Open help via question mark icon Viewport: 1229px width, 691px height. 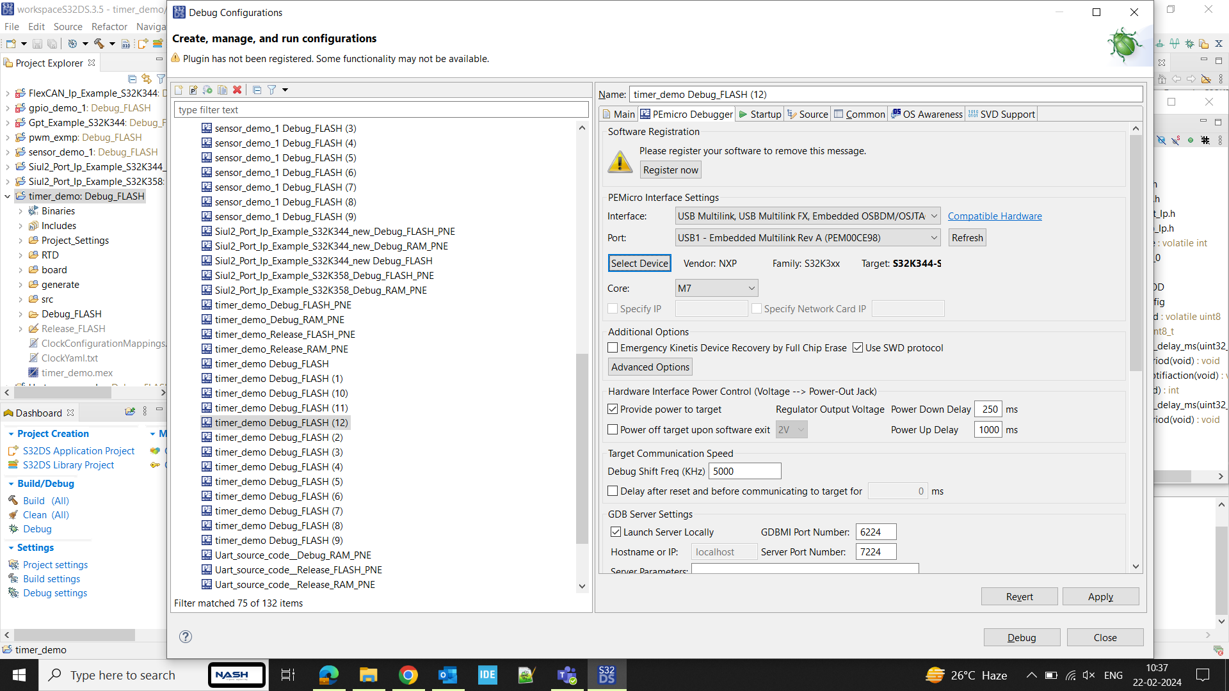click(x=186, y=637)
